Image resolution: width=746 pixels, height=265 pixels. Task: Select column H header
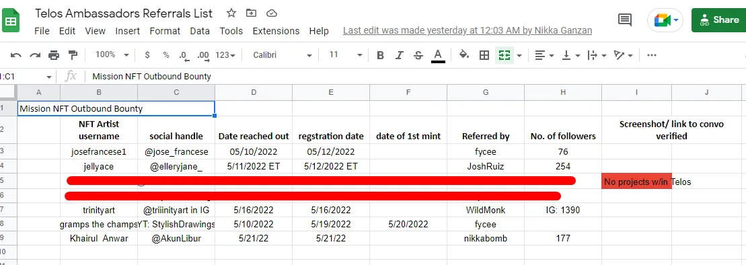tap(563, 92)
